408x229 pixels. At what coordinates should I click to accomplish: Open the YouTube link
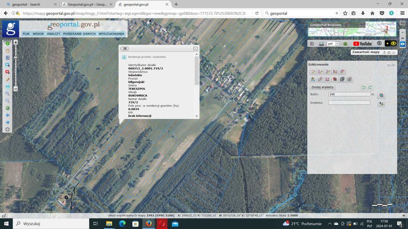click(362, 44)
